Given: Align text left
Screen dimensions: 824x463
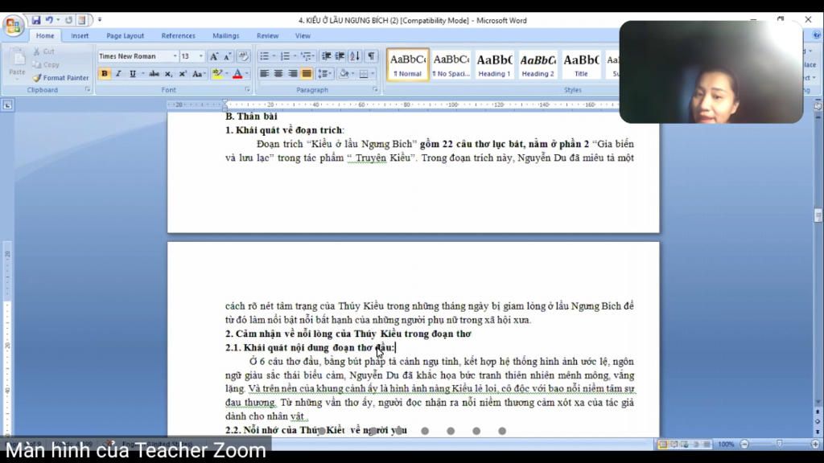Looking at the screenshot, I should click(264, 73).
